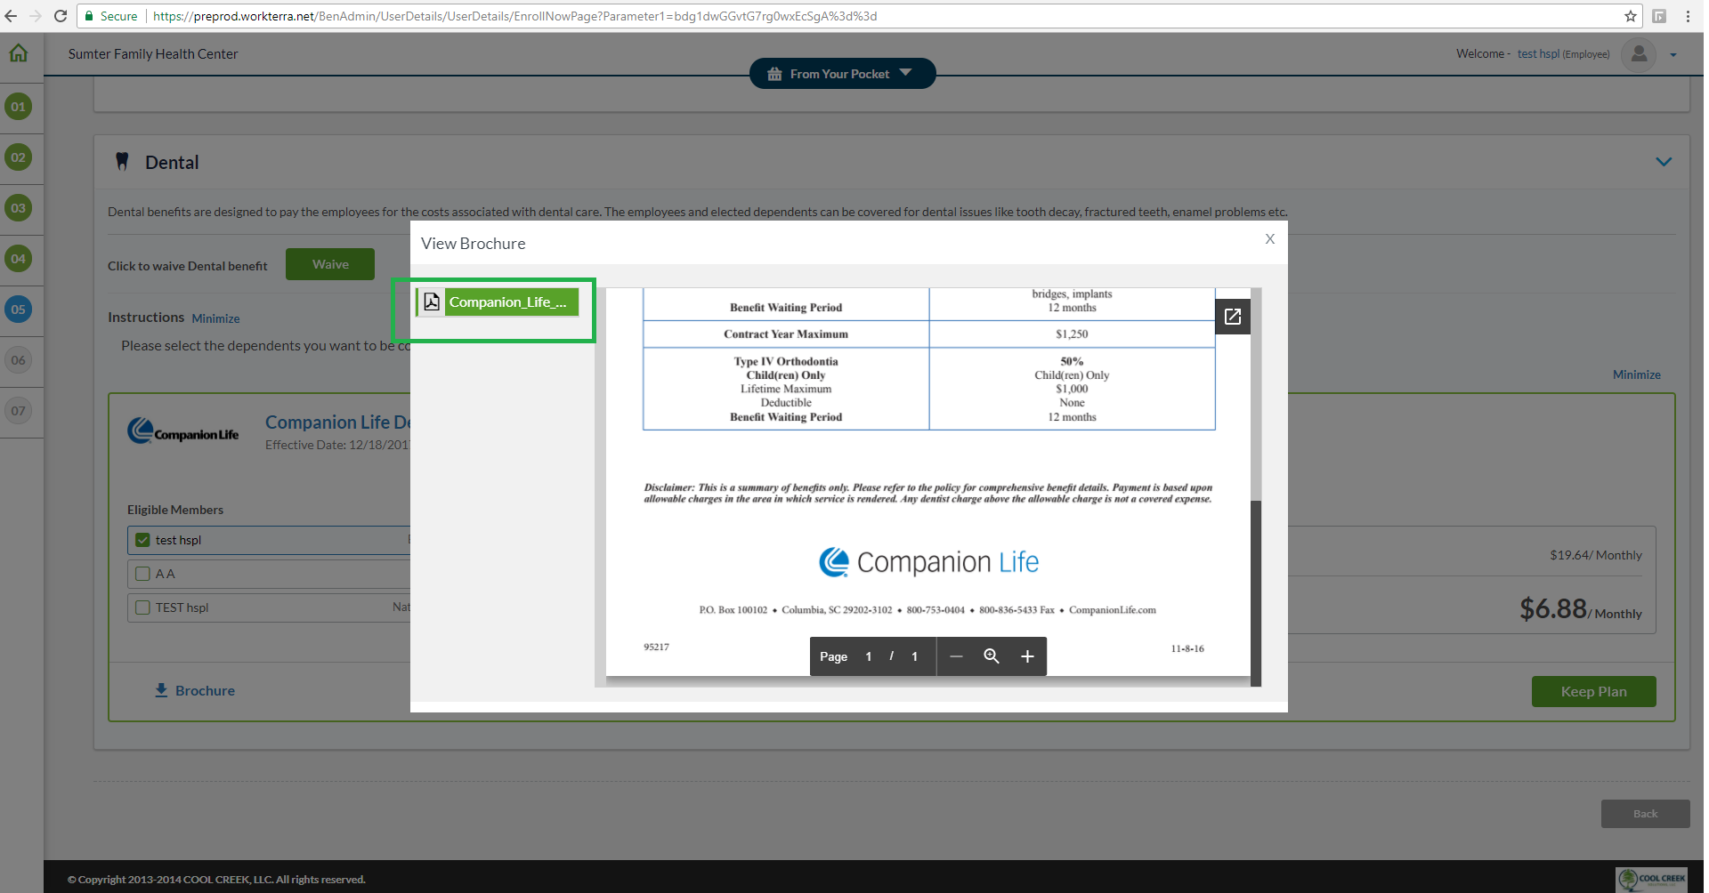This screenshot has height=893, width=1709.
Task: Click the Companion Life logo on plan card
Action: coord(183,431)
